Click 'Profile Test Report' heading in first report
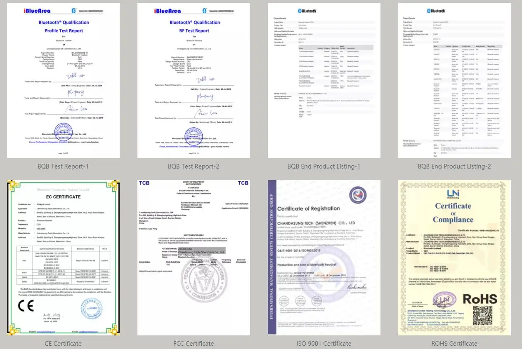The height and width of the screenshot is (349, 522). (x=64, y=31)
